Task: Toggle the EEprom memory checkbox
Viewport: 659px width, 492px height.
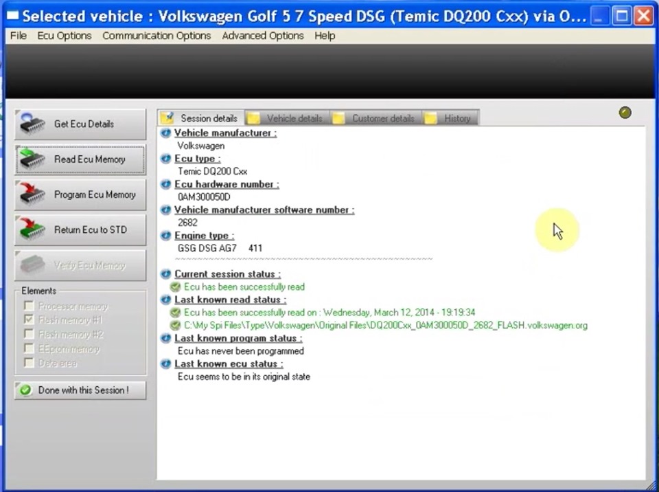Action: point(29,348)
